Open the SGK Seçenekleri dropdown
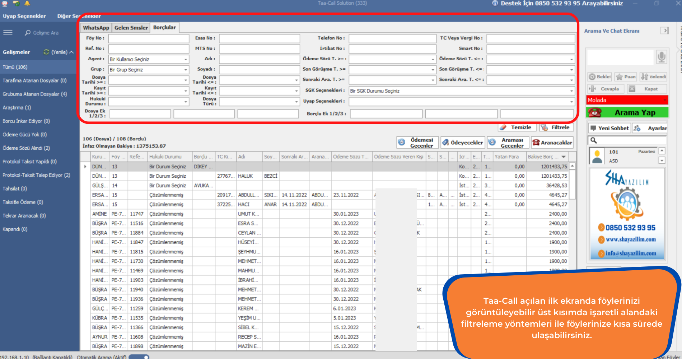 click(571, 91)
